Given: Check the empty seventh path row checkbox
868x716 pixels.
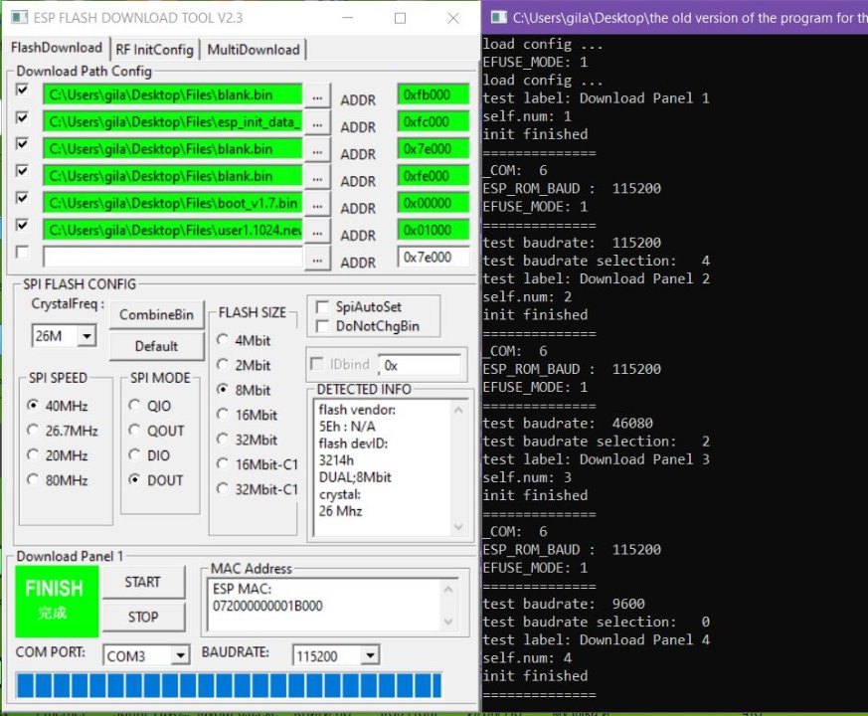Looking at the screenshot, I should click(x=22, y=252).
